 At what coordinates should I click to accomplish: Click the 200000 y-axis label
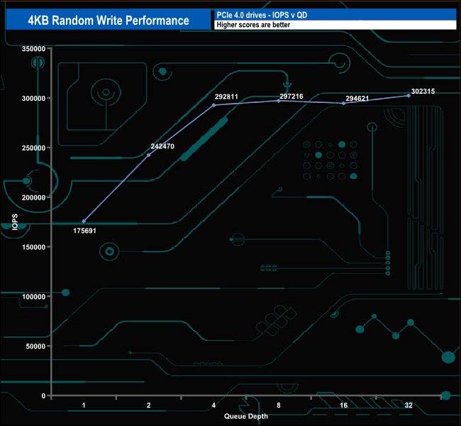click(x=33, y=197)
